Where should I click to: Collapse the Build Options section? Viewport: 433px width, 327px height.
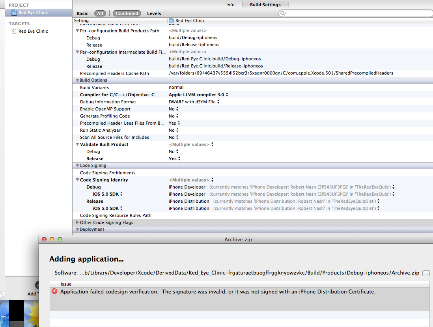(77, 80)
